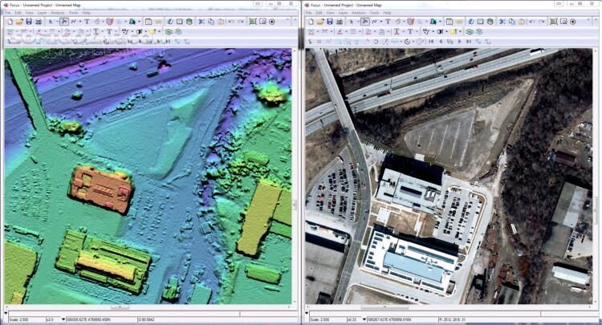Open the Layer menu in right window

(342, 13)
